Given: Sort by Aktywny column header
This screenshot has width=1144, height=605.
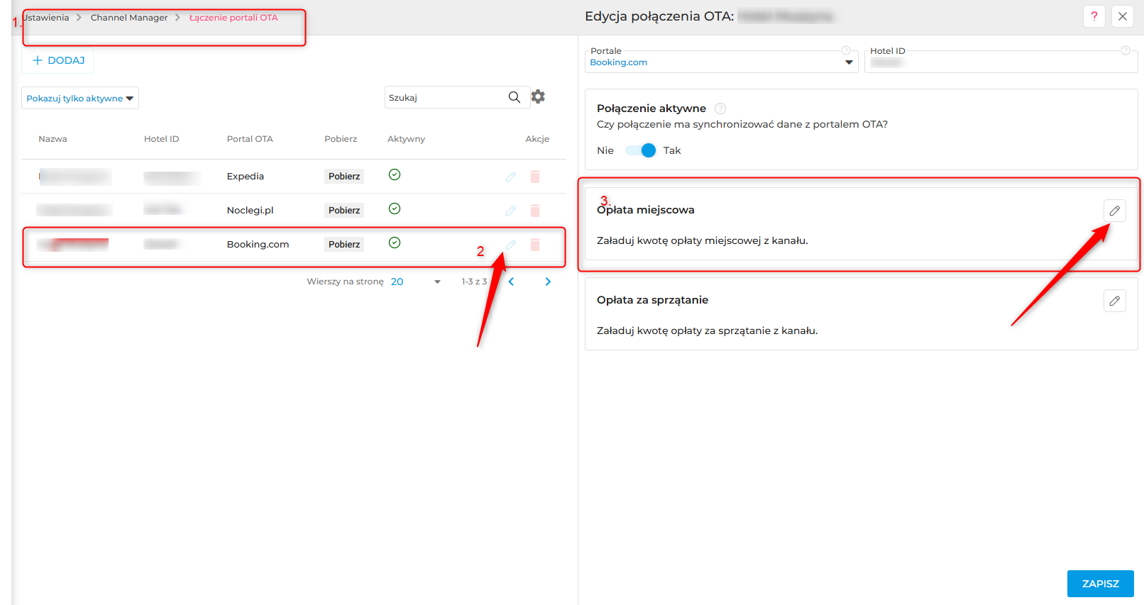Looking at the screenshot, I should point(406,139).
